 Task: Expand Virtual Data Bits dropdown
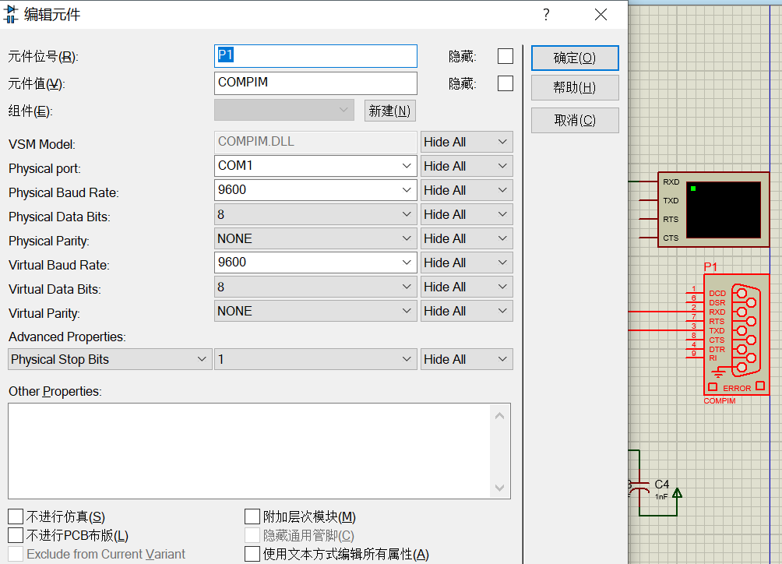[315, 287]
